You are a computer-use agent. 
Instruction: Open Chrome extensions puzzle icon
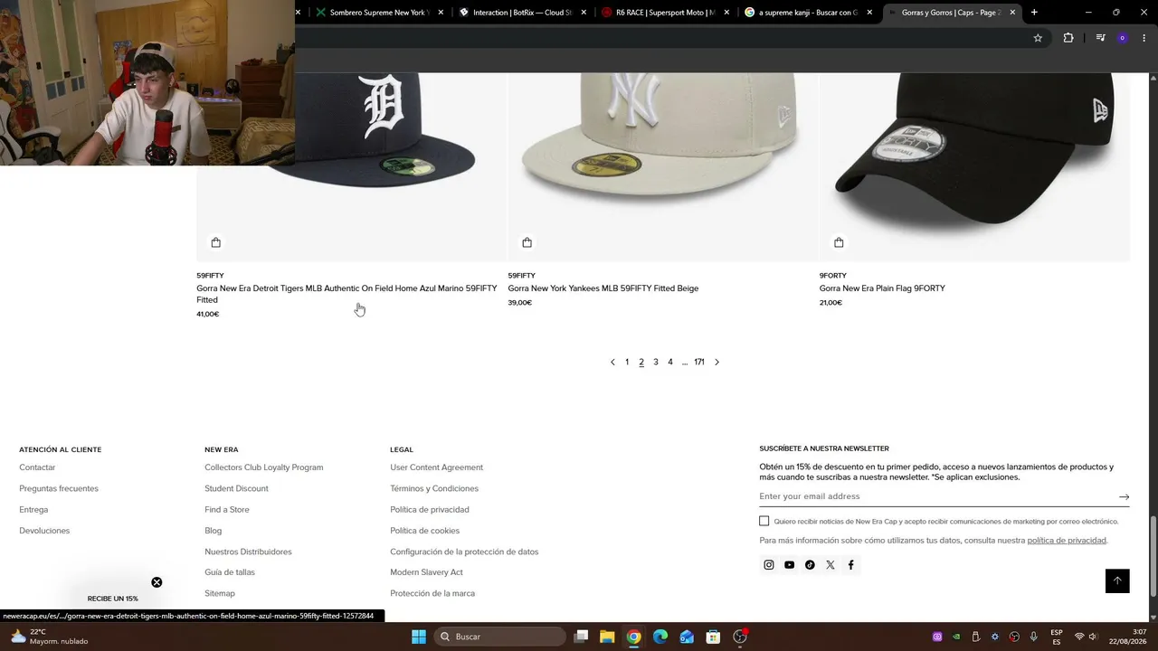coord(1068,38)
